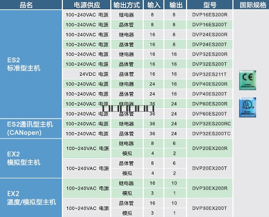Select the 型号 column header
Image resolution: width=269 pixels, height=217 pixels.
click(x=210, y=5)
